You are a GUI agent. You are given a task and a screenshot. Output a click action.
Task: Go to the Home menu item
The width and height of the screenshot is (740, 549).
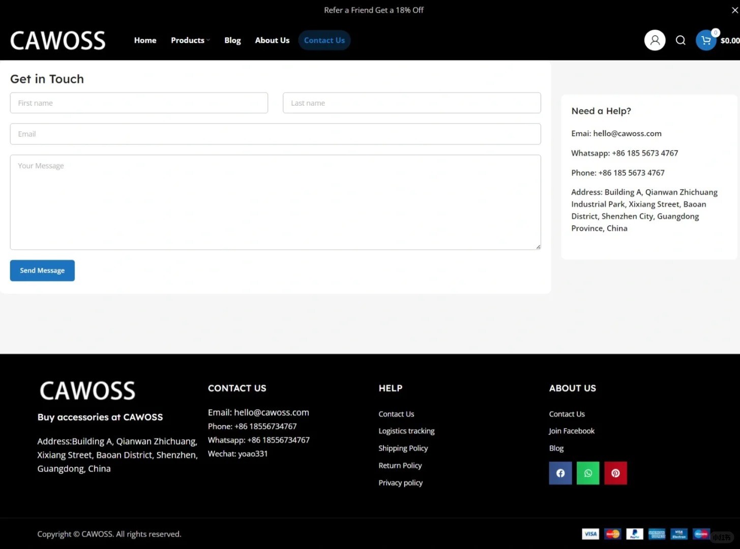pos(145,40)
